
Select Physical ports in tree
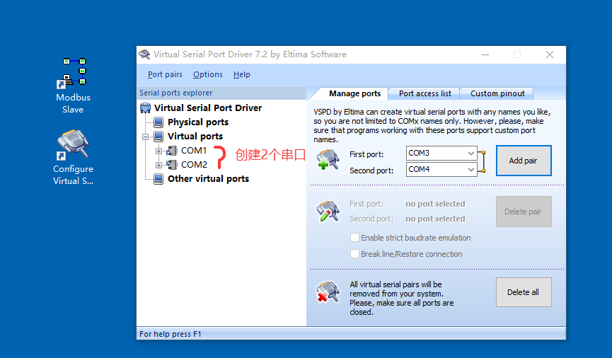point(198,122)
